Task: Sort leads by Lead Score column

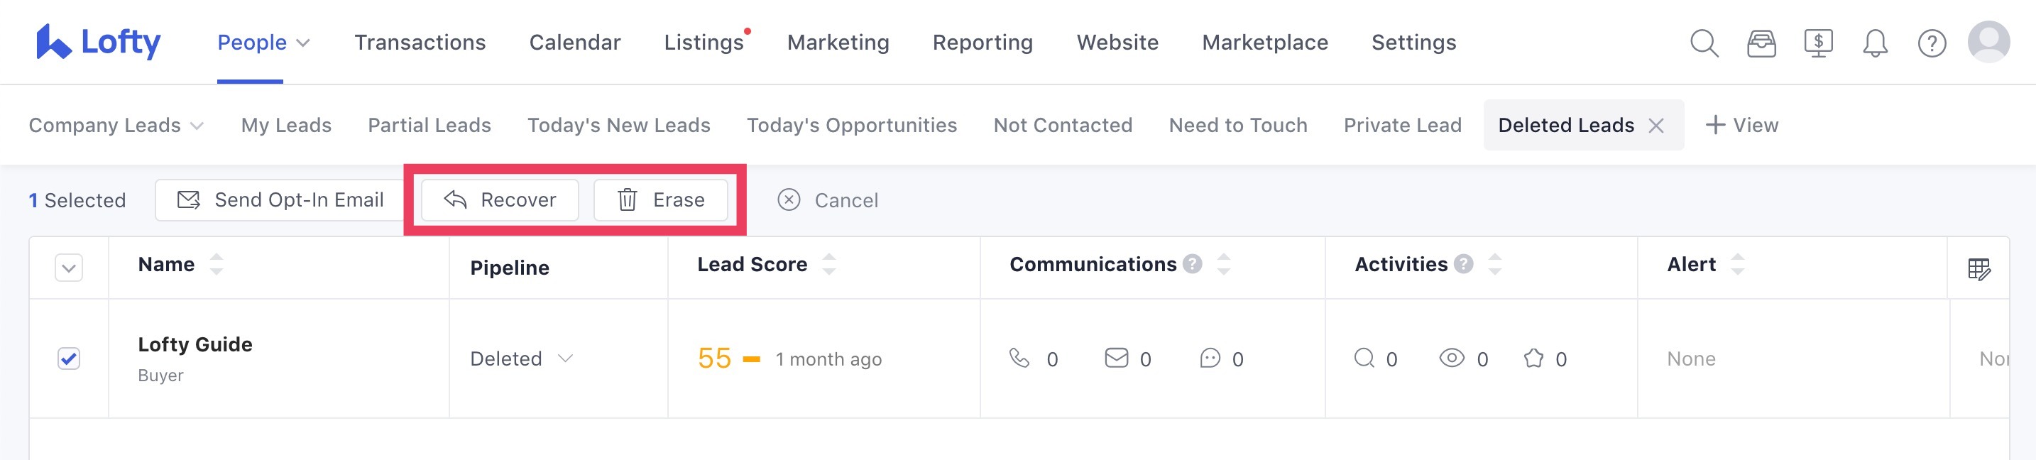Action: point(828,264)
